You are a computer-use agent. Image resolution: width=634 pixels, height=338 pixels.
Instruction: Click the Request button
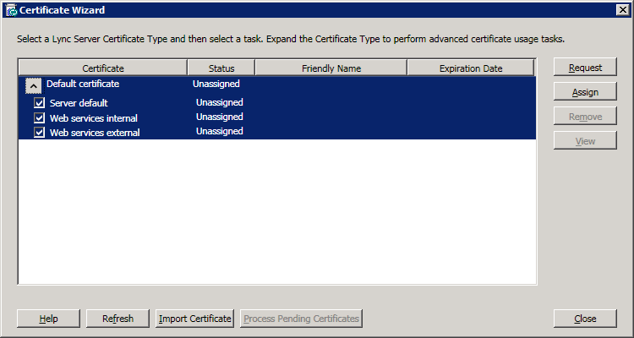[x=585, y=68]
